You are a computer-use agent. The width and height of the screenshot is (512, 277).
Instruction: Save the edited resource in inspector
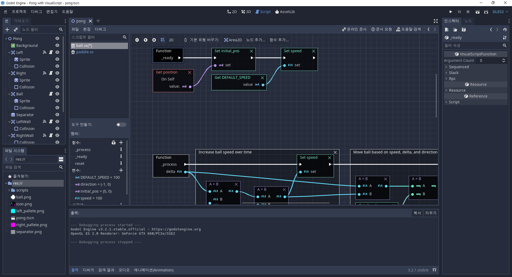tap(464, 30)
